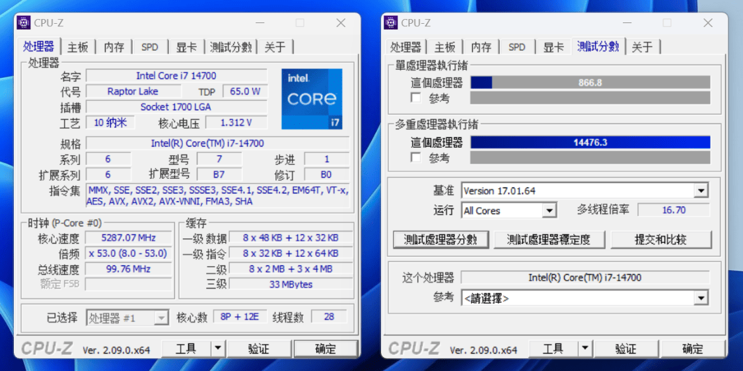Viewport: 743px width, 371px height.
Task: Click the 修订 value B0
Action: (326, 174)
